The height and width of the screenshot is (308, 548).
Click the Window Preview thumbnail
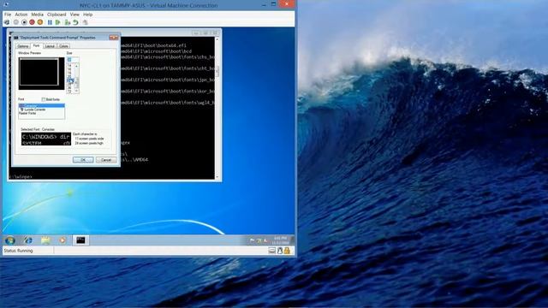tap(41, 74)
